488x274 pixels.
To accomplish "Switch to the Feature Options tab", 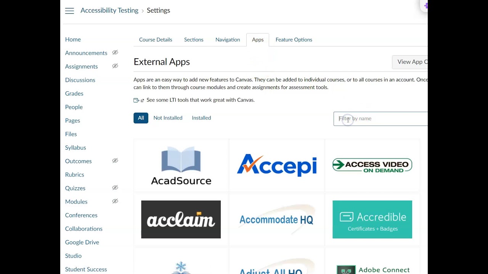I will (x=294, y=40).
